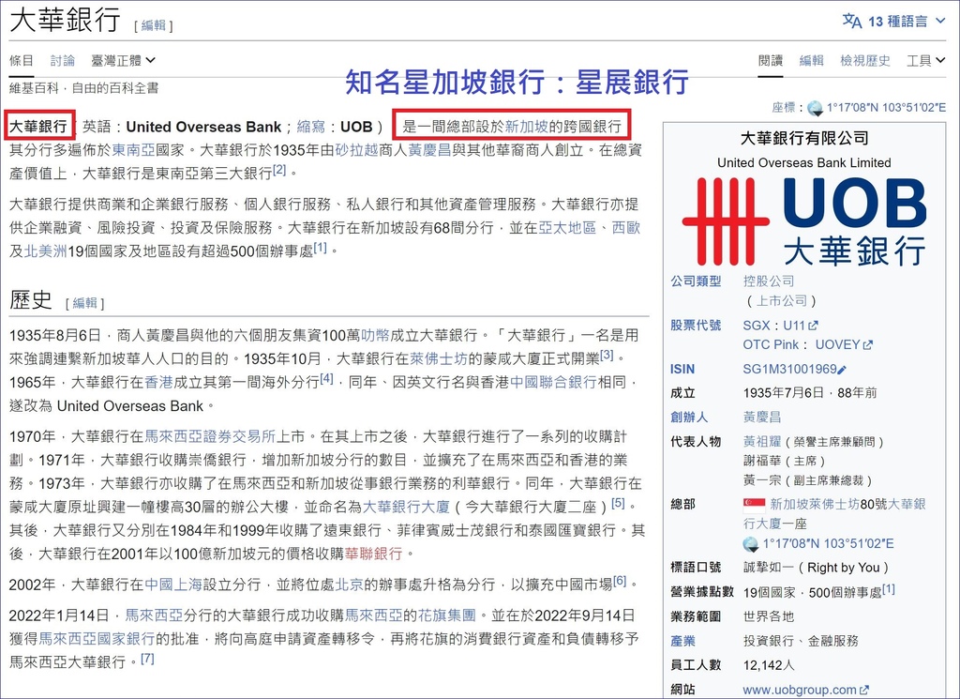This screenshot has height=699, width=960.
Task: Open the 香港 link in the 1965 paragraph
Action: 159,382
